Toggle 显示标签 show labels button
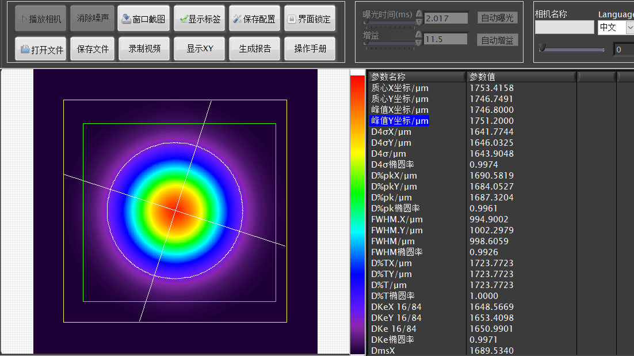Viewport: 634px width, 356px height. pyautogui.click(x=199, y=19)
